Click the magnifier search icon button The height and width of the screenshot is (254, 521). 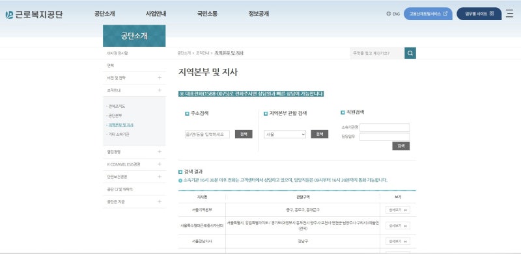(410, 53)
